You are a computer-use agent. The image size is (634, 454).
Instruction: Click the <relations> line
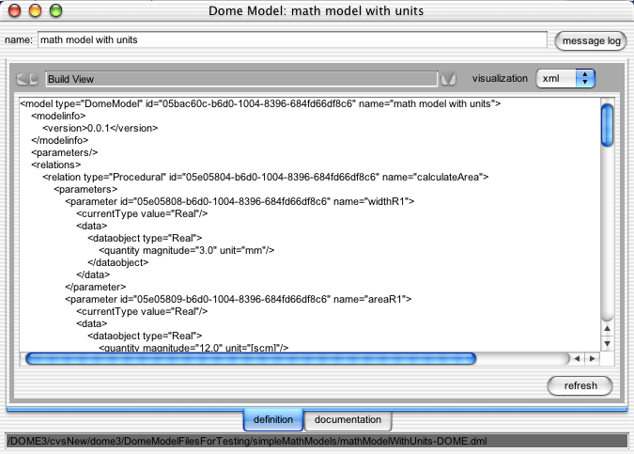click(x=55, y=165)
